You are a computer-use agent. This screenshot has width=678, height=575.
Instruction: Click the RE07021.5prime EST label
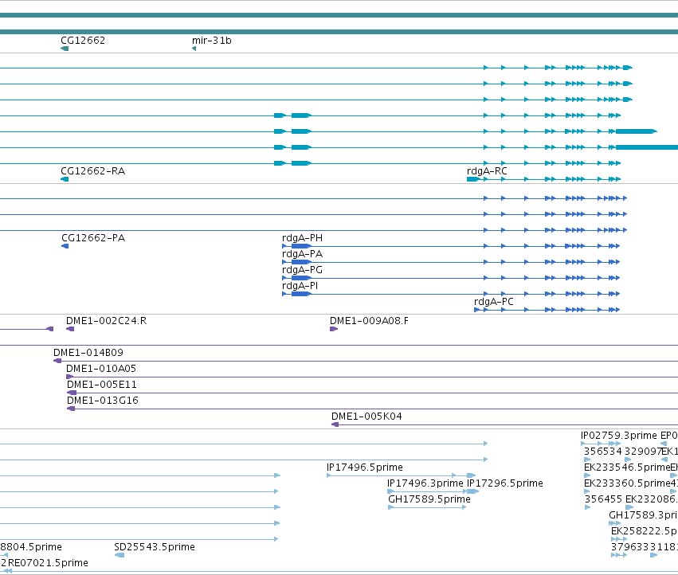(x=48, y=563)
